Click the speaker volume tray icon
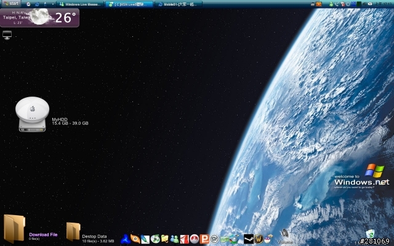This screenshot has width=394, height=246. coord(364,4)
